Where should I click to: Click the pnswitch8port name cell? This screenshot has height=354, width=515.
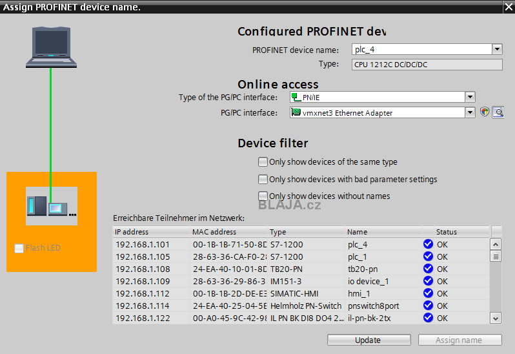[x=384, y=306]
